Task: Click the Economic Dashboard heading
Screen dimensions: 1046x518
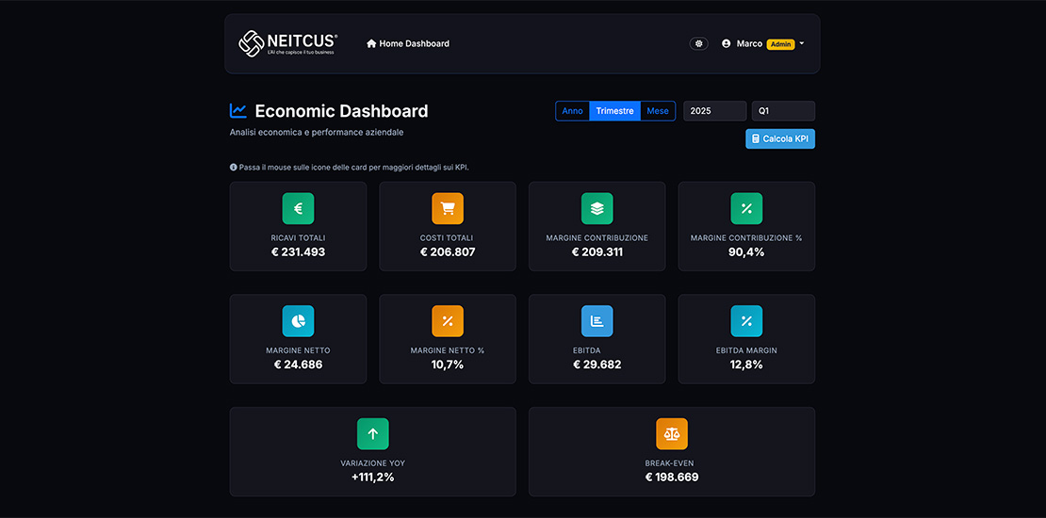Action: (x=341, y=111)
